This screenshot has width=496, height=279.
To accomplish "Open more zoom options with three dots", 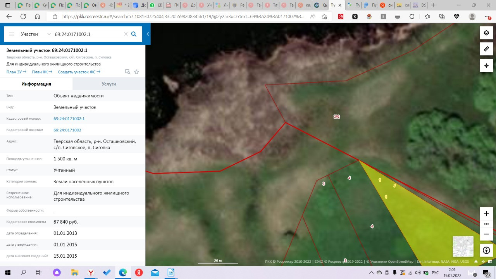I will (486, 224).
